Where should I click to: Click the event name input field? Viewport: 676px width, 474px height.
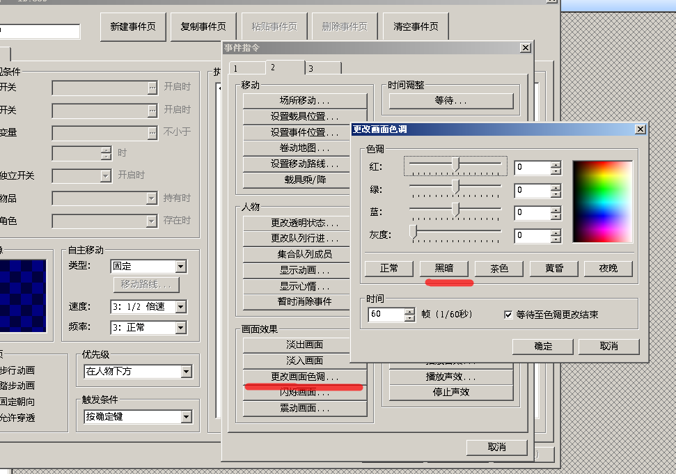coord(40,31)
